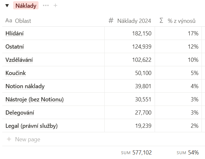Viewport: 205px width, 159px height.
Task: Open the Notion náklady page
Action: [25, 86]
